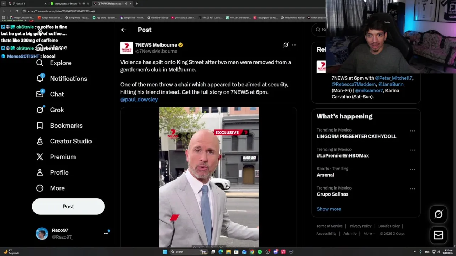Go to Profile in the sidebar
456x256 pixels.
59,172
